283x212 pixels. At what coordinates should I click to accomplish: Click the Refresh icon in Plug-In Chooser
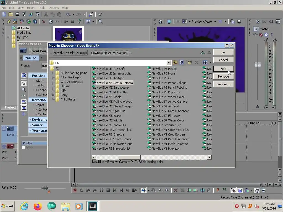[x=182, y=62]
